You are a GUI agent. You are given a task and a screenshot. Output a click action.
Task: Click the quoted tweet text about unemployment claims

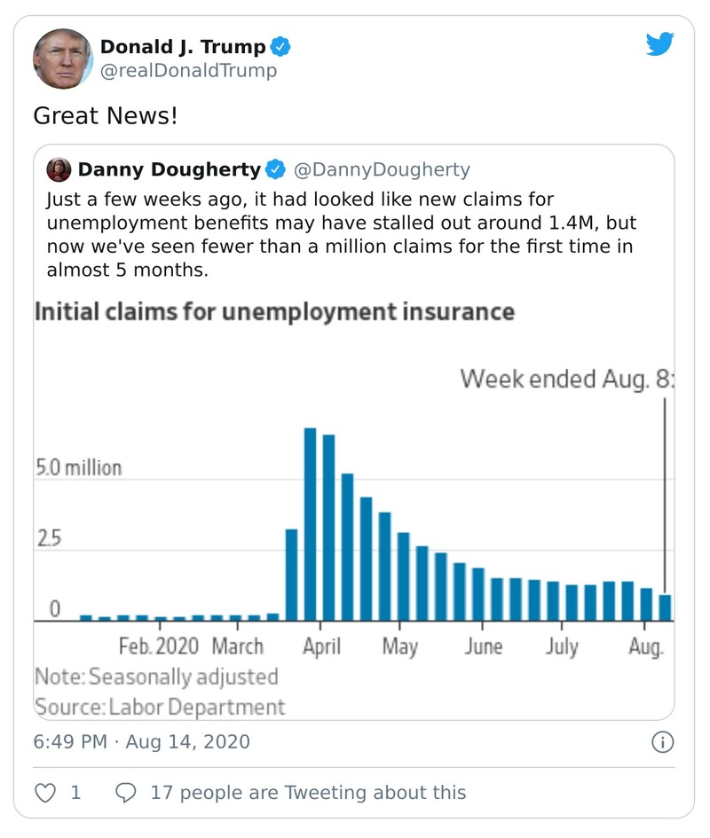click(x=341, y=235)
